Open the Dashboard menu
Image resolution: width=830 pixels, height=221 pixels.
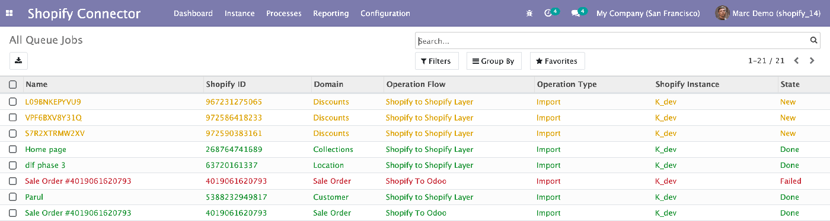193,13
